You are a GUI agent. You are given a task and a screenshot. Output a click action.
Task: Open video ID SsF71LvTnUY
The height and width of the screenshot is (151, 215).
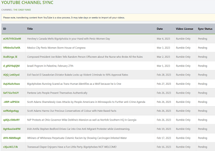(x=11, y=93)
